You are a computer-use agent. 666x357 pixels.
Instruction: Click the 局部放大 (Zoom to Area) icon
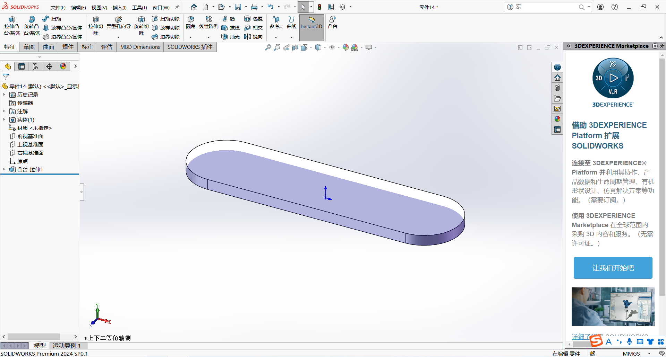[x=277, y=47]
